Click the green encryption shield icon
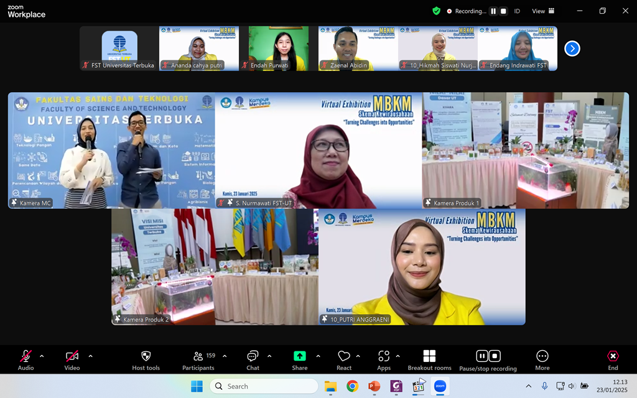 pyautogui.click(x=437, y=11)
